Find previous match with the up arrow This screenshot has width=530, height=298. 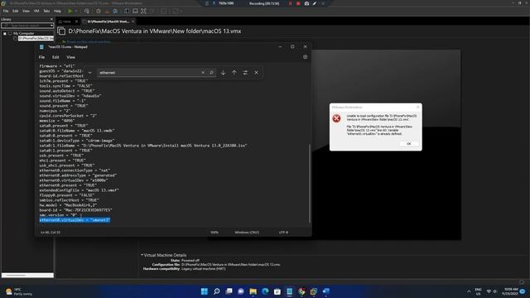tap(234, 72)
